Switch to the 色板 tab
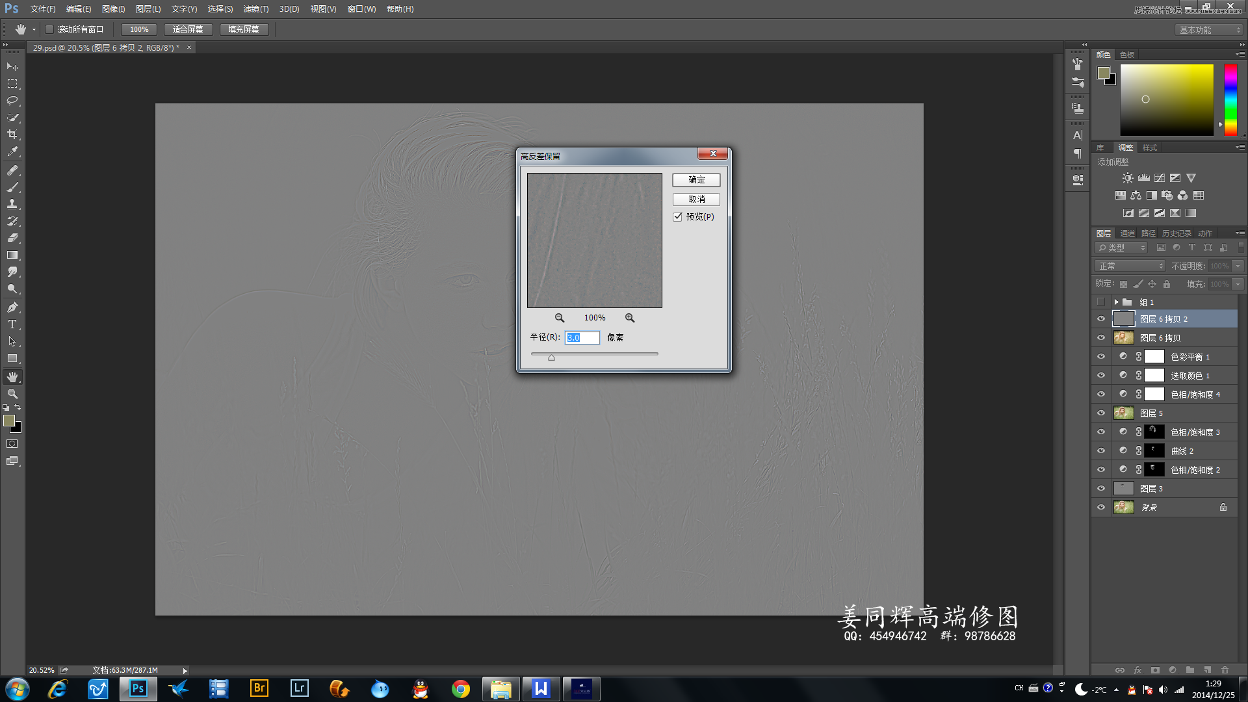Image resolution: width=1248 pixels, height=702 pixels. (1127, 55)
